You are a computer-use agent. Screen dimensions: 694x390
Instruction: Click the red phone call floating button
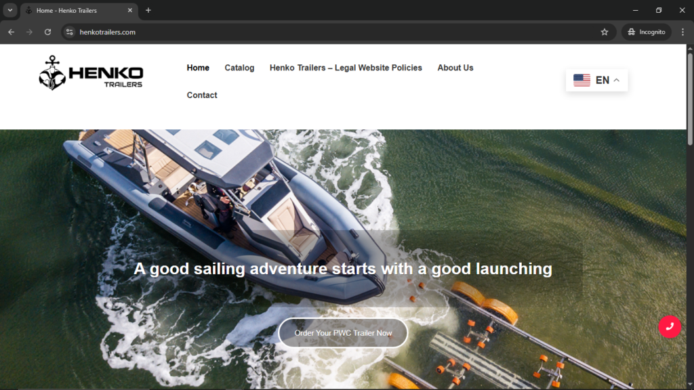click(669, 326)
